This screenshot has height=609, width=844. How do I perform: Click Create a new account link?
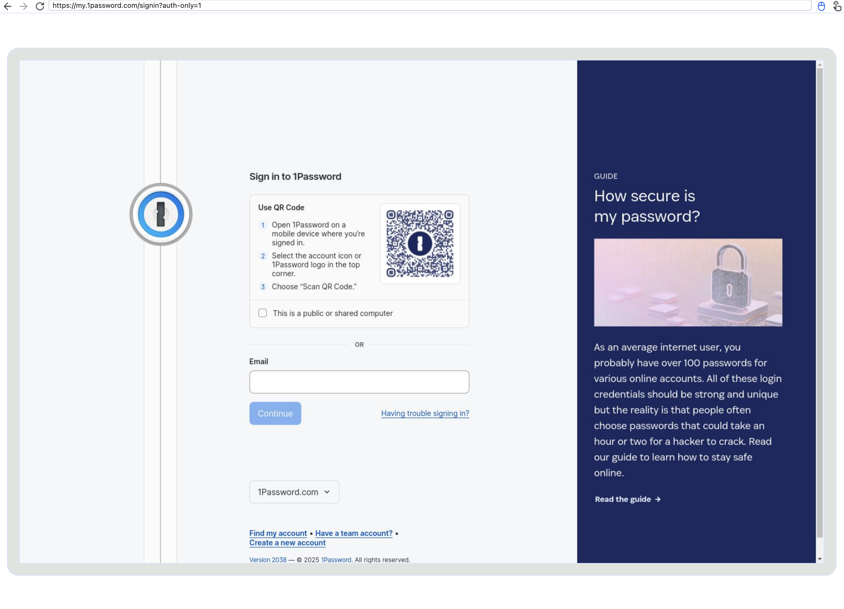[287, 543]
